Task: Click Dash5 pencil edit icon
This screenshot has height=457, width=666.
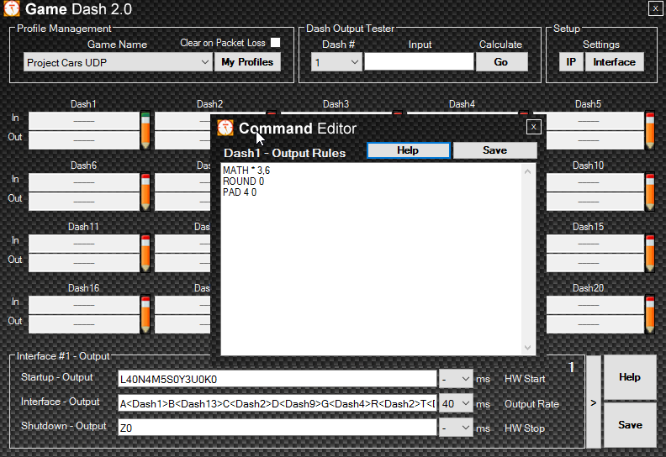Action: coord(650,131)
